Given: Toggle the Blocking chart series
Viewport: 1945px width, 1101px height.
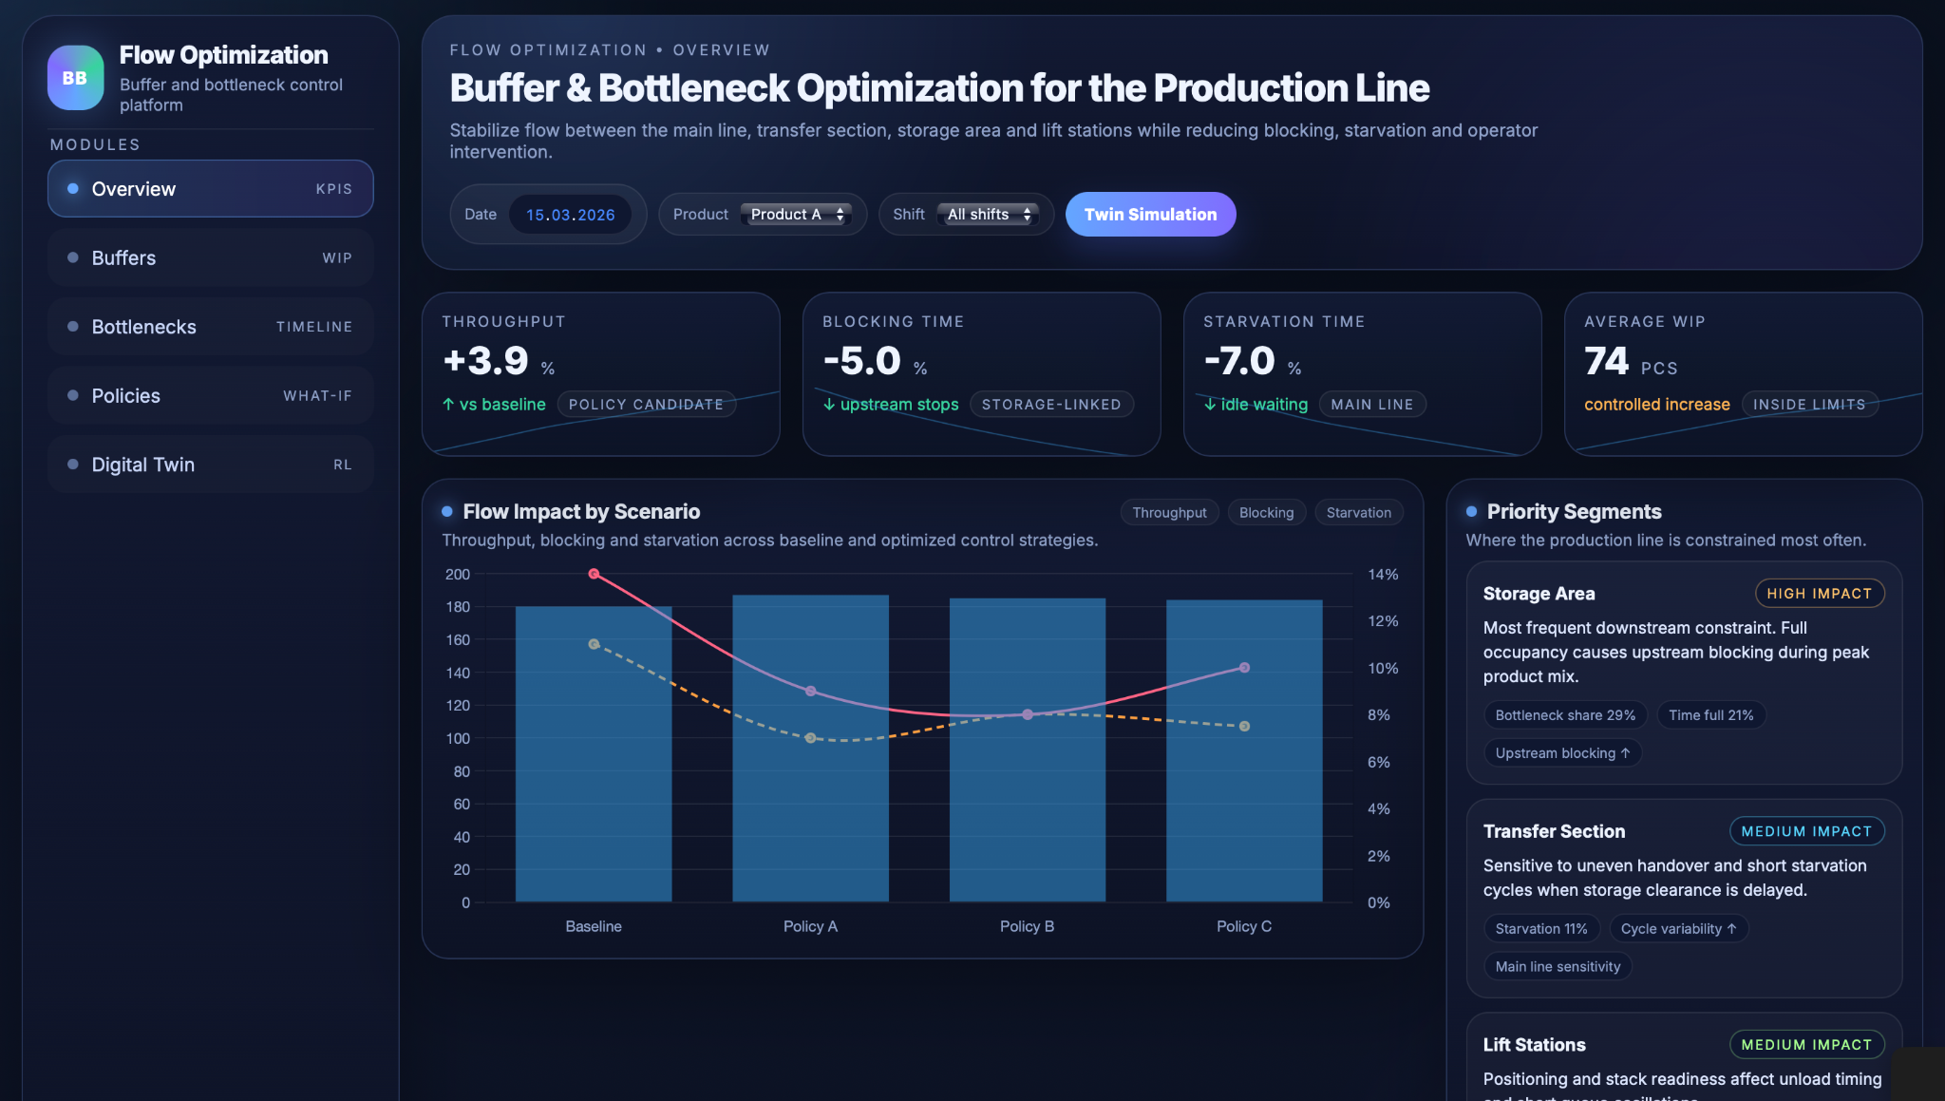Looking at the screenshot, I should [x=1266, y=513].
